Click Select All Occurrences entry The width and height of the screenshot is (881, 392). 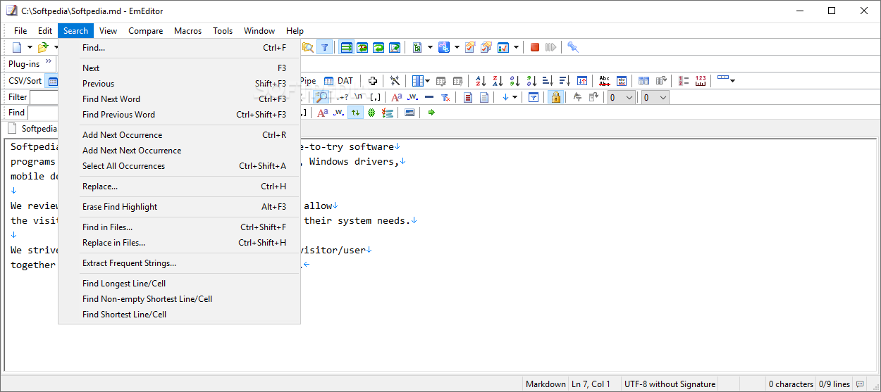coord(180,166)
